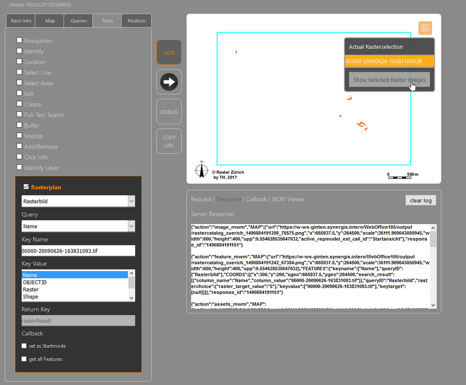Switch to the Map tab
Image resolution: width=466 pixels, height=385 pixels.
50,21
